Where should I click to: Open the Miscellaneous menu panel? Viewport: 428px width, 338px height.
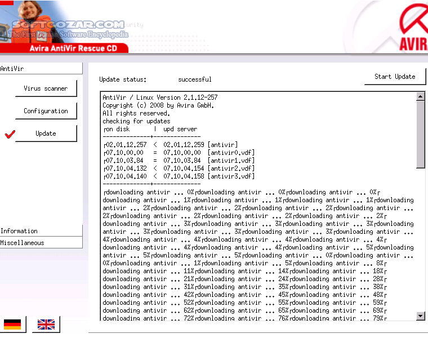(x=41, y=243)
